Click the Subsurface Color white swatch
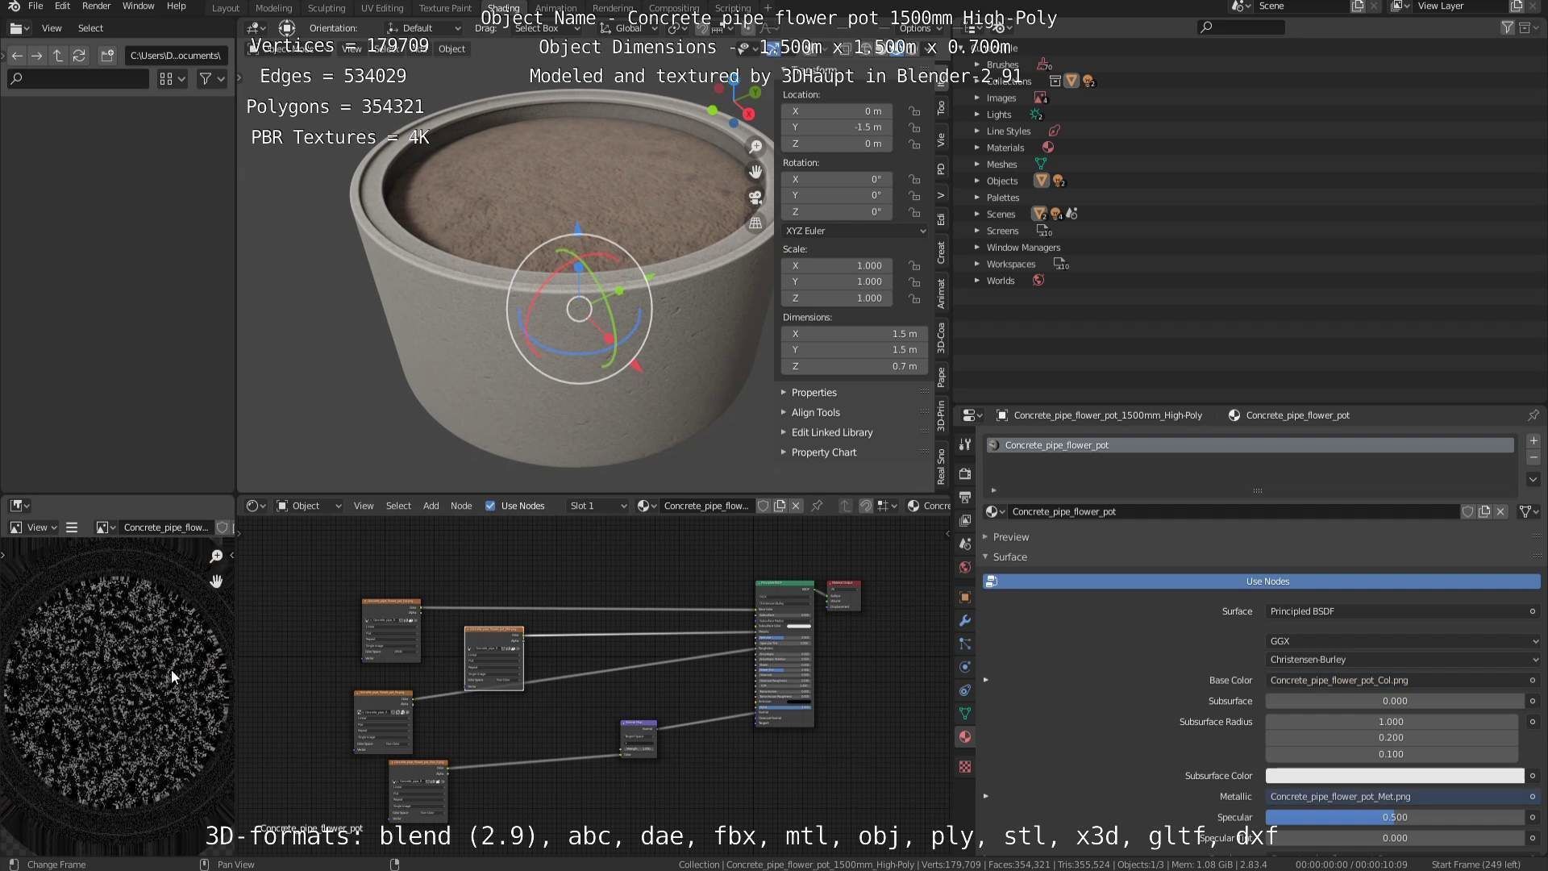 coord(1395,776)
